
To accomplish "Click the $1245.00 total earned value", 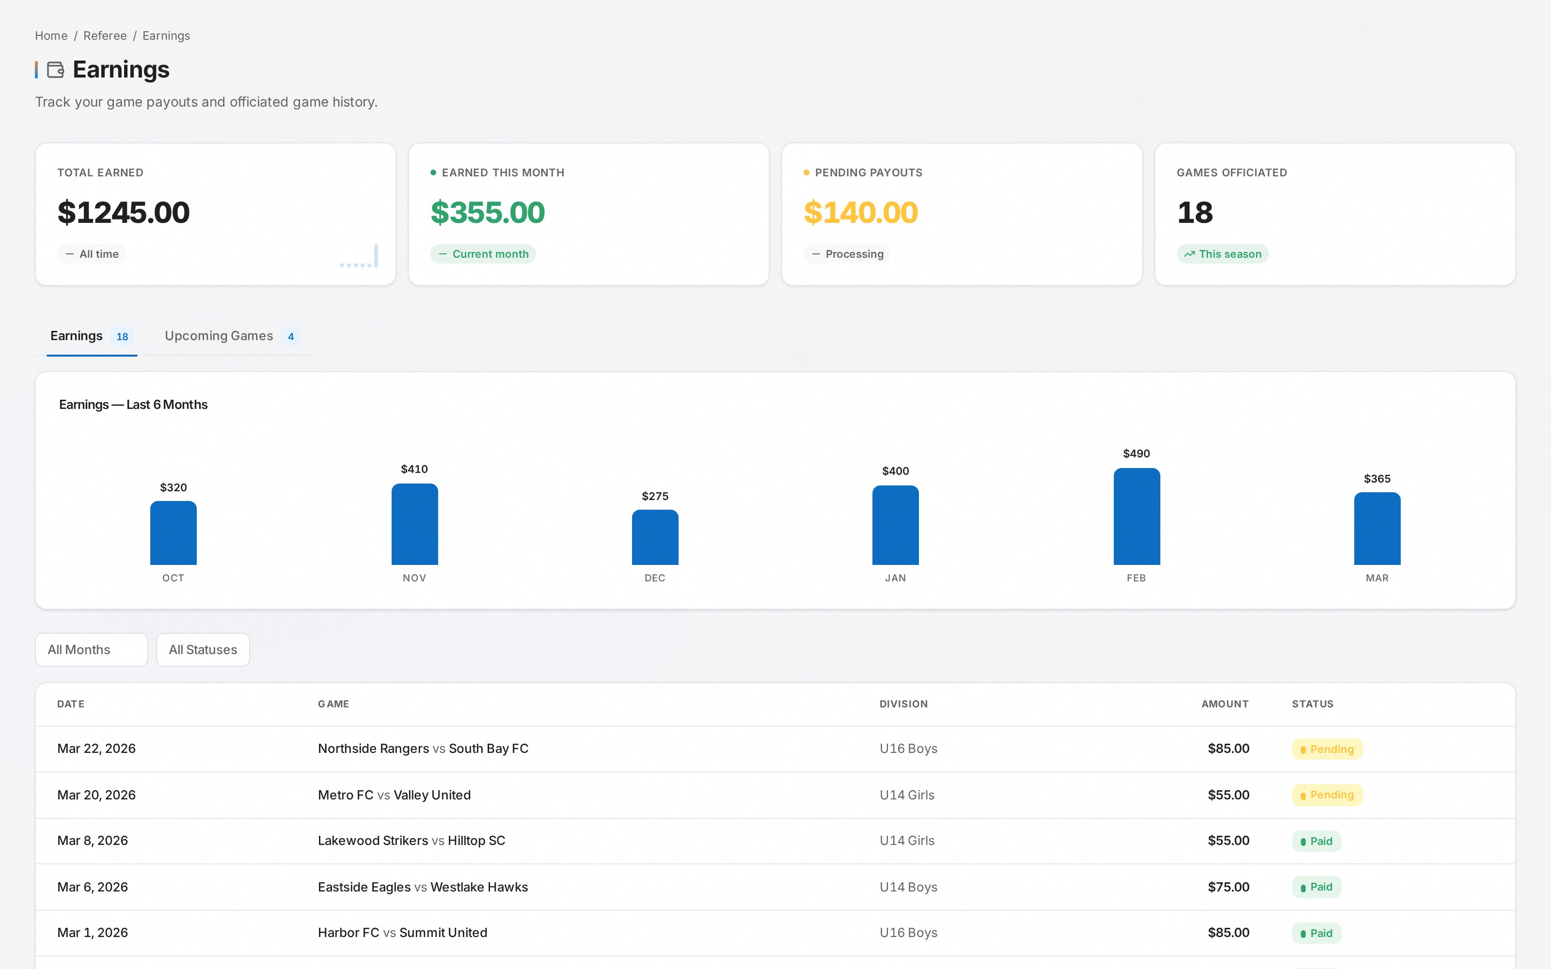I will (124, 213).
